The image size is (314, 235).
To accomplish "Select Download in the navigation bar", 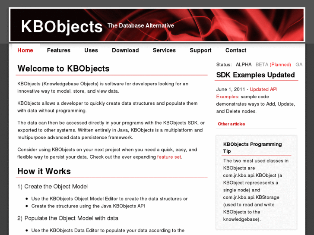I will pos(125,50).
